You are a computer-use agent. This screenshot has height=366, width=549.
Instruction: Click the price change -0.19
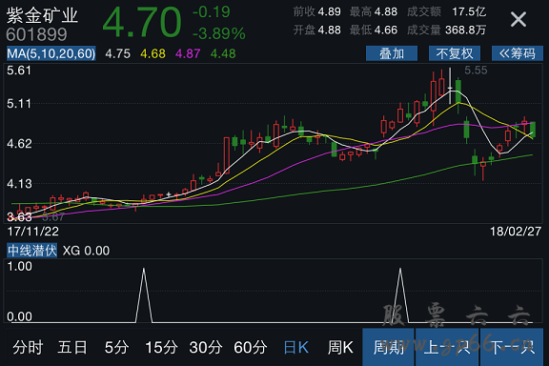[x=212, y=12]
